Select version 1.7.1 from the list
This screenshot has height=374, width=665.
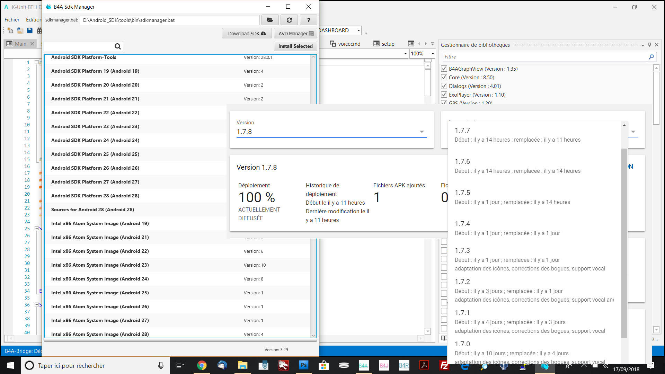pos(534,321)
